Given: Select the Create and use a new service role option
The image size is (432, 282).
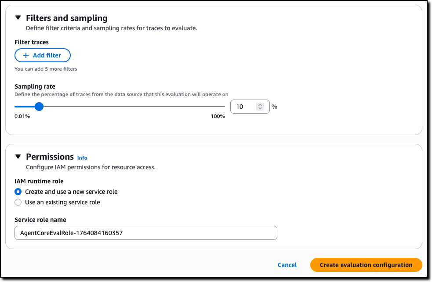Looking at the screenshot, I should [18, 192].
